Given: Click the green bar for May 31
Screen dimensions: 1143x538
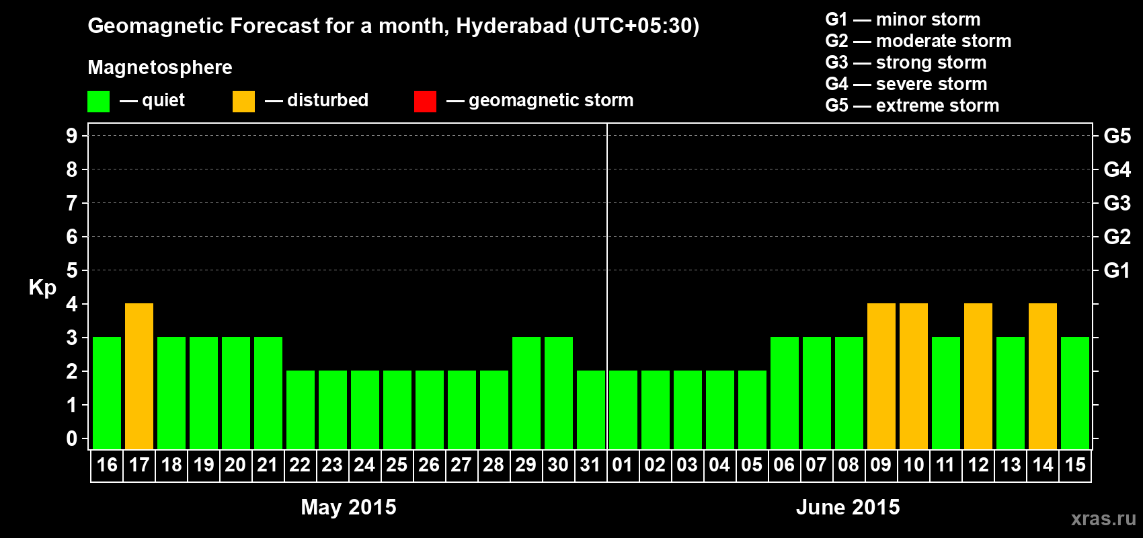Looking at the screenshot, I should click(591, 410).
